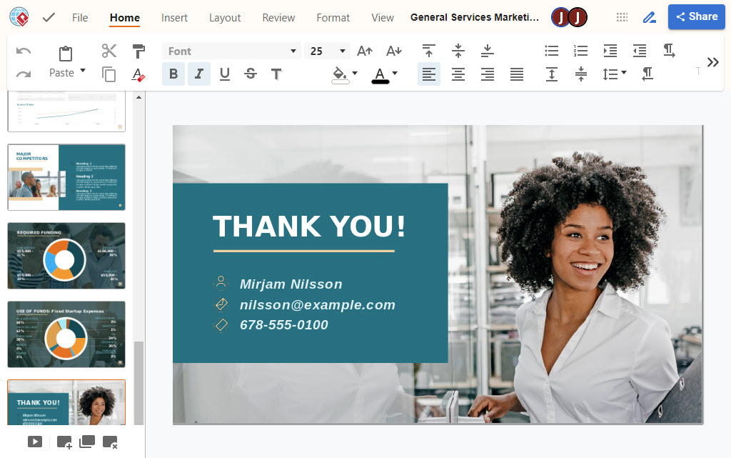Toggle bold formatting
Viewport: 731px width, 458px height.
tap(173, 74)
